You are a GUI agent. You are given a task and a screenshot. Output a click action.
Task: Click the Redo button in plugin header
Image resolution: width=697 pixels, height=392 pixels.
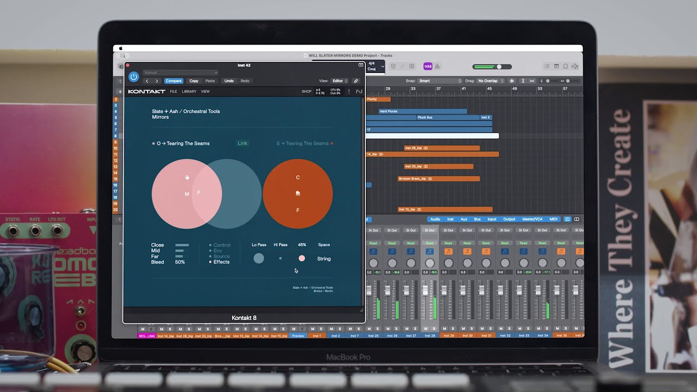[245, 81]
